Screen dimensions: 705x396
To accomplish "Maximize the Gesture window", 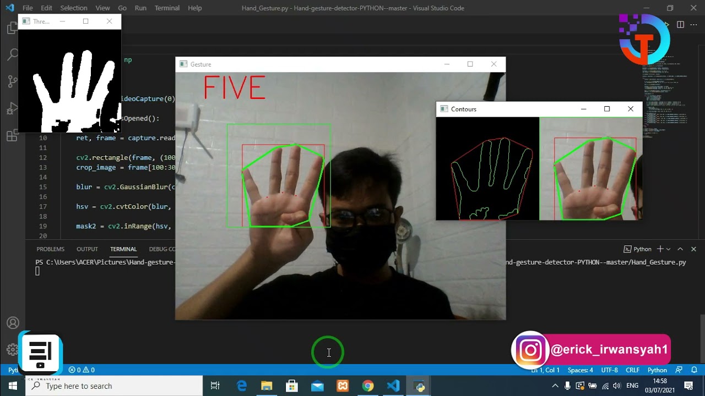I will click(470, 64).
